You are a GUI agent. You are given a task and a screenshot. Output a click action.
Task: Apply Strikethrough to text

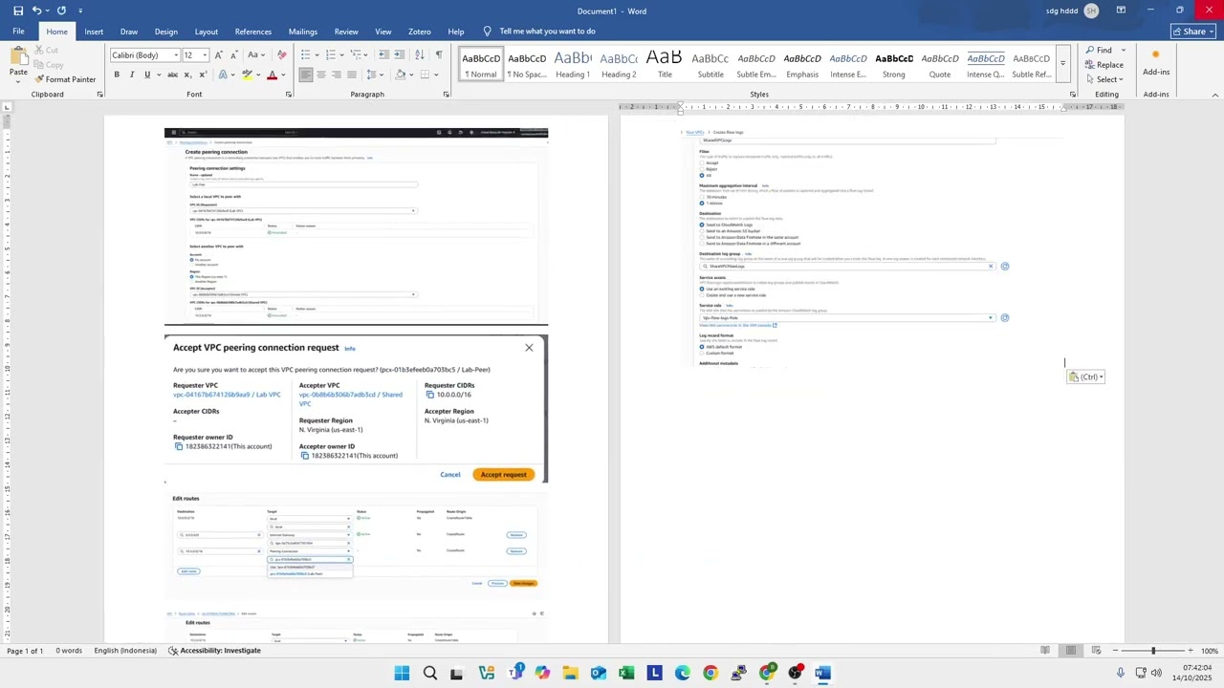coord(172,75)
